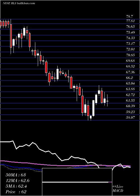Click the 61.55 price axis label
140x196 pixels.
coord(130,100)
